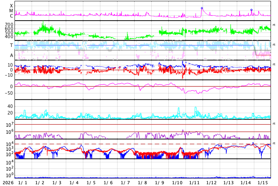Screen dimensions: 278x186
Task: Select the 1/1 date on the time axis
Action: coord(22,182)
